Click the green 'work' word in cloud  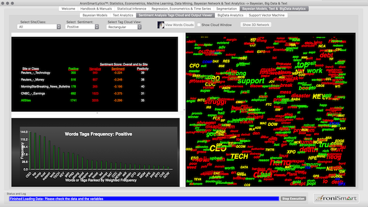tap(315, 71)
